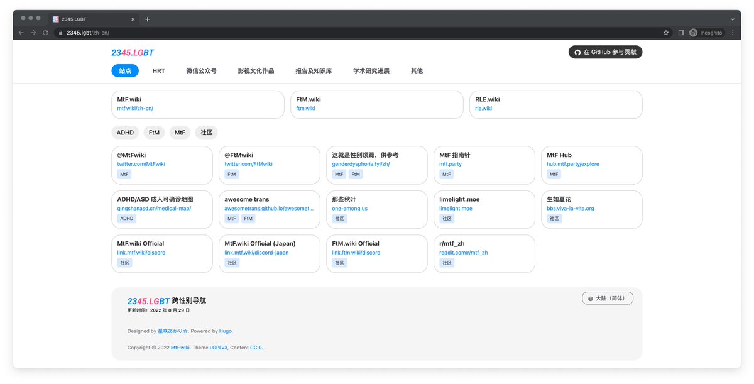
Task: Click the browser back arrow
Action: coord(21,33)
